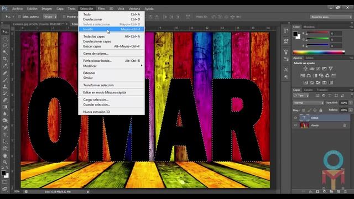Screen dimensions: 354x199
Task: Select the Dodge tool
Action: tap(5, 121)
